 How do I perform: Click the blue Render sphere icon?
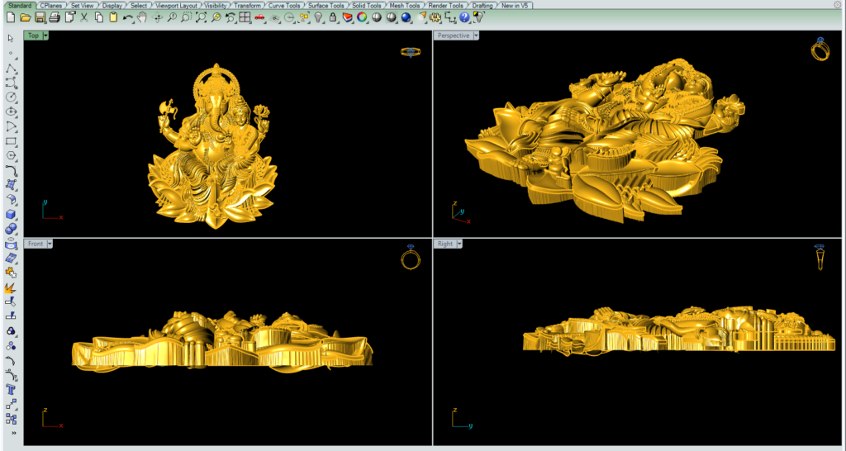pyautogui.click(x=406, y=18)
